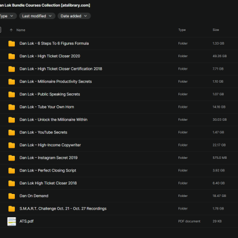Click folder icon for High Ticket Closer 2020
The image size is (238, 238).
tap(12, 56)
